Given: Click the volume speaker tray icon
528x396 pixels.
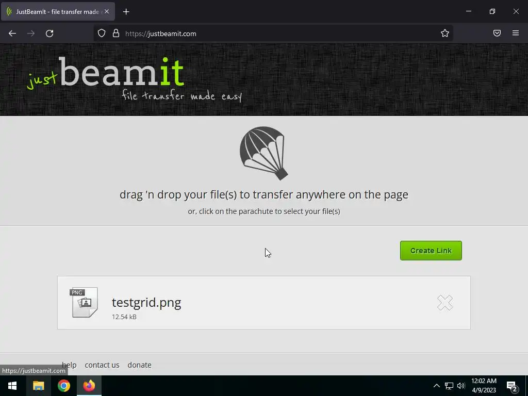Looking at the screenshot, I should [461, 386].
